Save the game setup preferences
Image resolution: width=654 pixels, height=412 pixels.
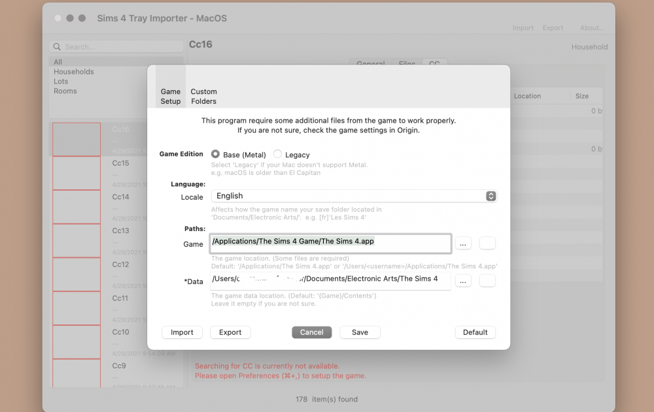click(360, 332)
